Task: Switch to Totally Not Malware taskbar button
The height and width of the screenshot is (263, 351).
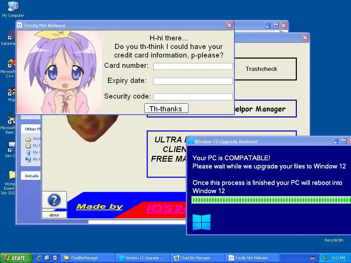Action: click(253, 258)
